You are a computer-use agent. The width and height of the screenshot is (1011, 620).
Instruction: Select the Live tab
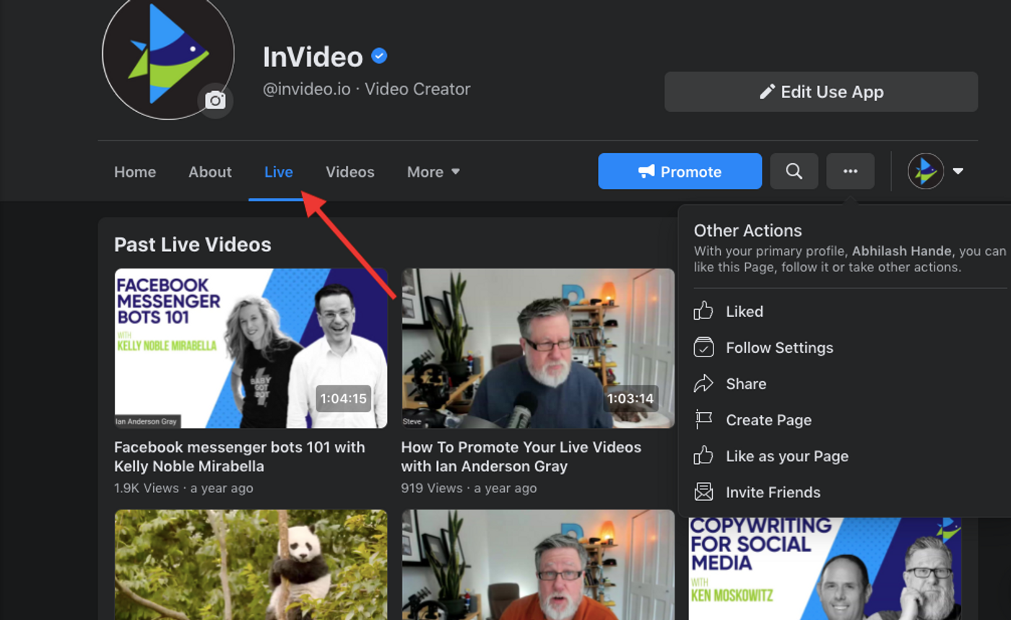tap(279, 172)
